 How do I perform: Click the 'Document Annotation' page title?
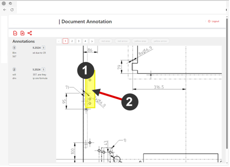(x=86, y=22)
